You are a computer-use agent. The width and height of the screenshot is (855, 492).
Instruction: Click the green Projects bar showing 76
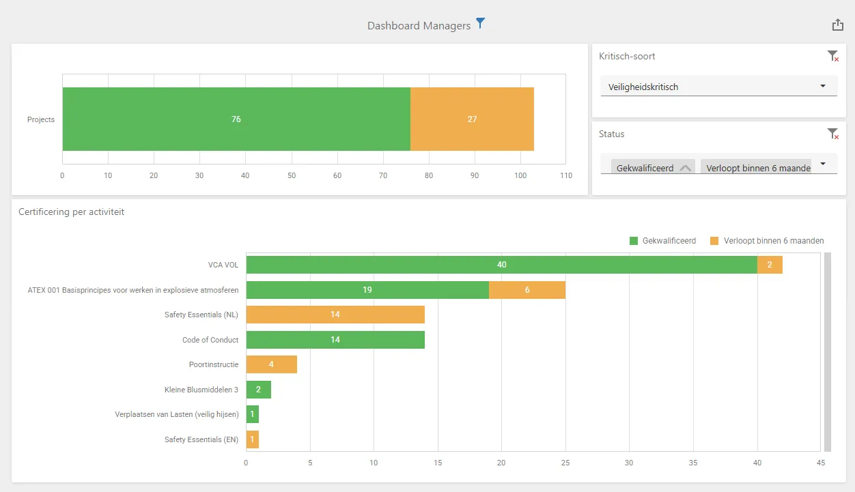coord(236,119)
